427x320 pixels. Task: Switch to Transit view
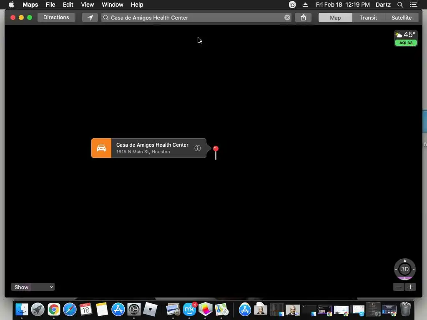[x=369, y=17]
